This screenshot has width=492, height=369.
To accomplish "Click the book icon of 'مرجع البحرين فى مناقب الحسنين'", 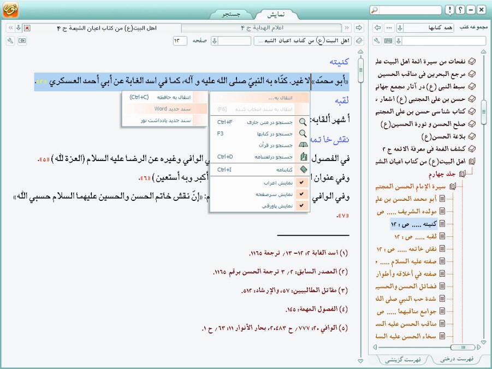I will (x=472, y=74).
